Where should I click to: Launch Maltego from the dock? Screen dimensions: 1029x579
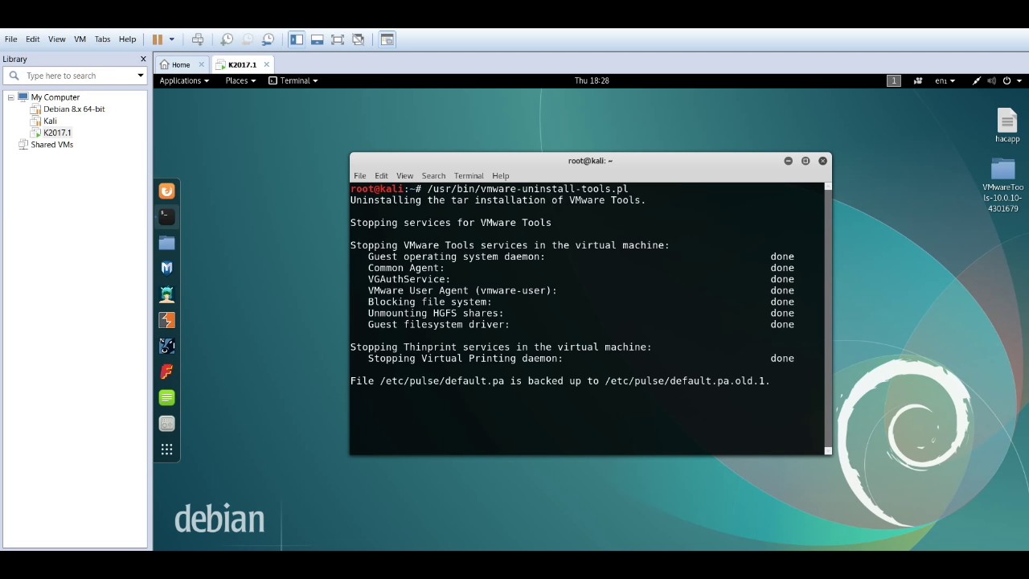pyautogui.click(x=166, y=346)
